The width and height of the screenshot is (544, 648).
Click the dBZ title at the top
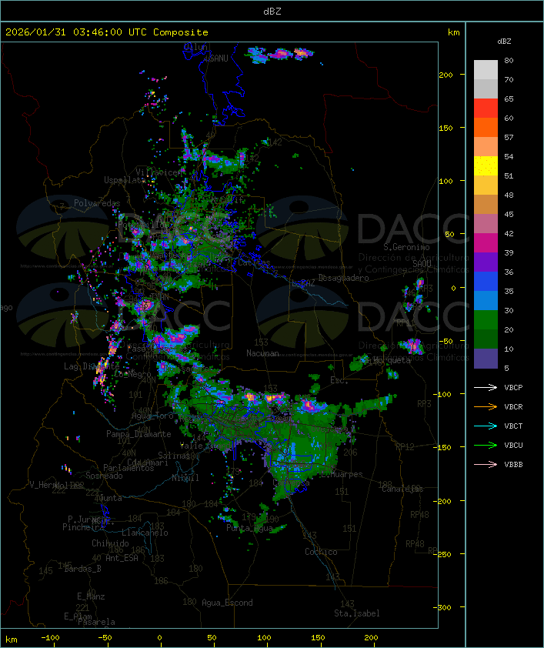272,12
